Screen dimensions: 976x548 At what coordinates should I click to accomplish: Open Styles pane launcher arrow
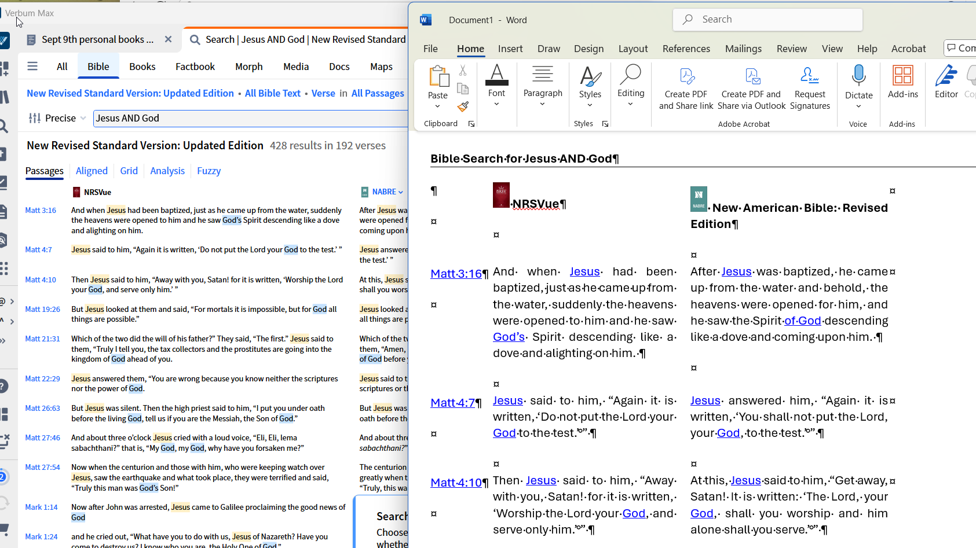pyautogui.click(x=605, y=124)
